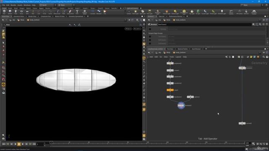Viewport: 269px width, 151px height.
Task: Select the Tube shelf tool
Action: pos(16,12)
